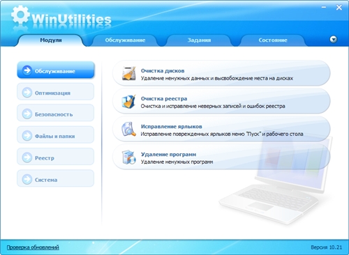Open the Задания tab

199,40
